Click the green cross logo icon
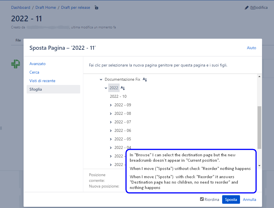This screenshot has height=208, width=274. click(x=16, y=64)
